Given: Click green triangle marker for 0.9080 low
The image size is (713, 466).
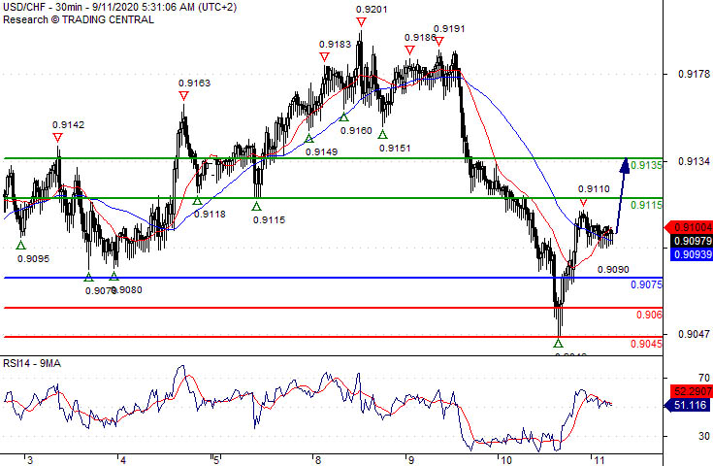Looking at the screenshot, I should pyautogui.click(x=114, y=277).
